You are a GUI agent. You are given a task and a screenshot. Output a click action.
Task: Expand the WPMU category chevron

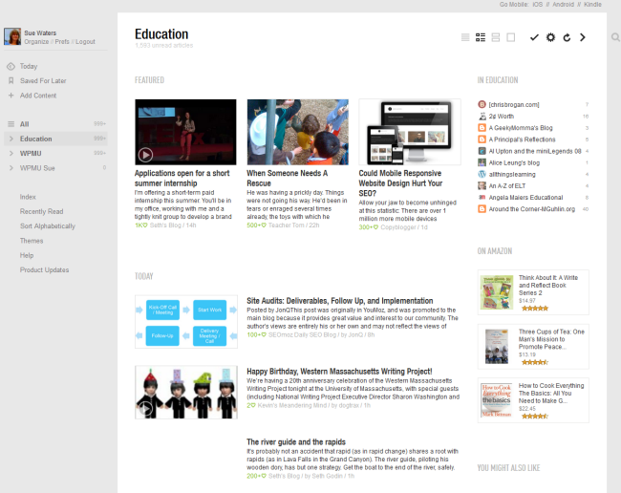[11, 153]
